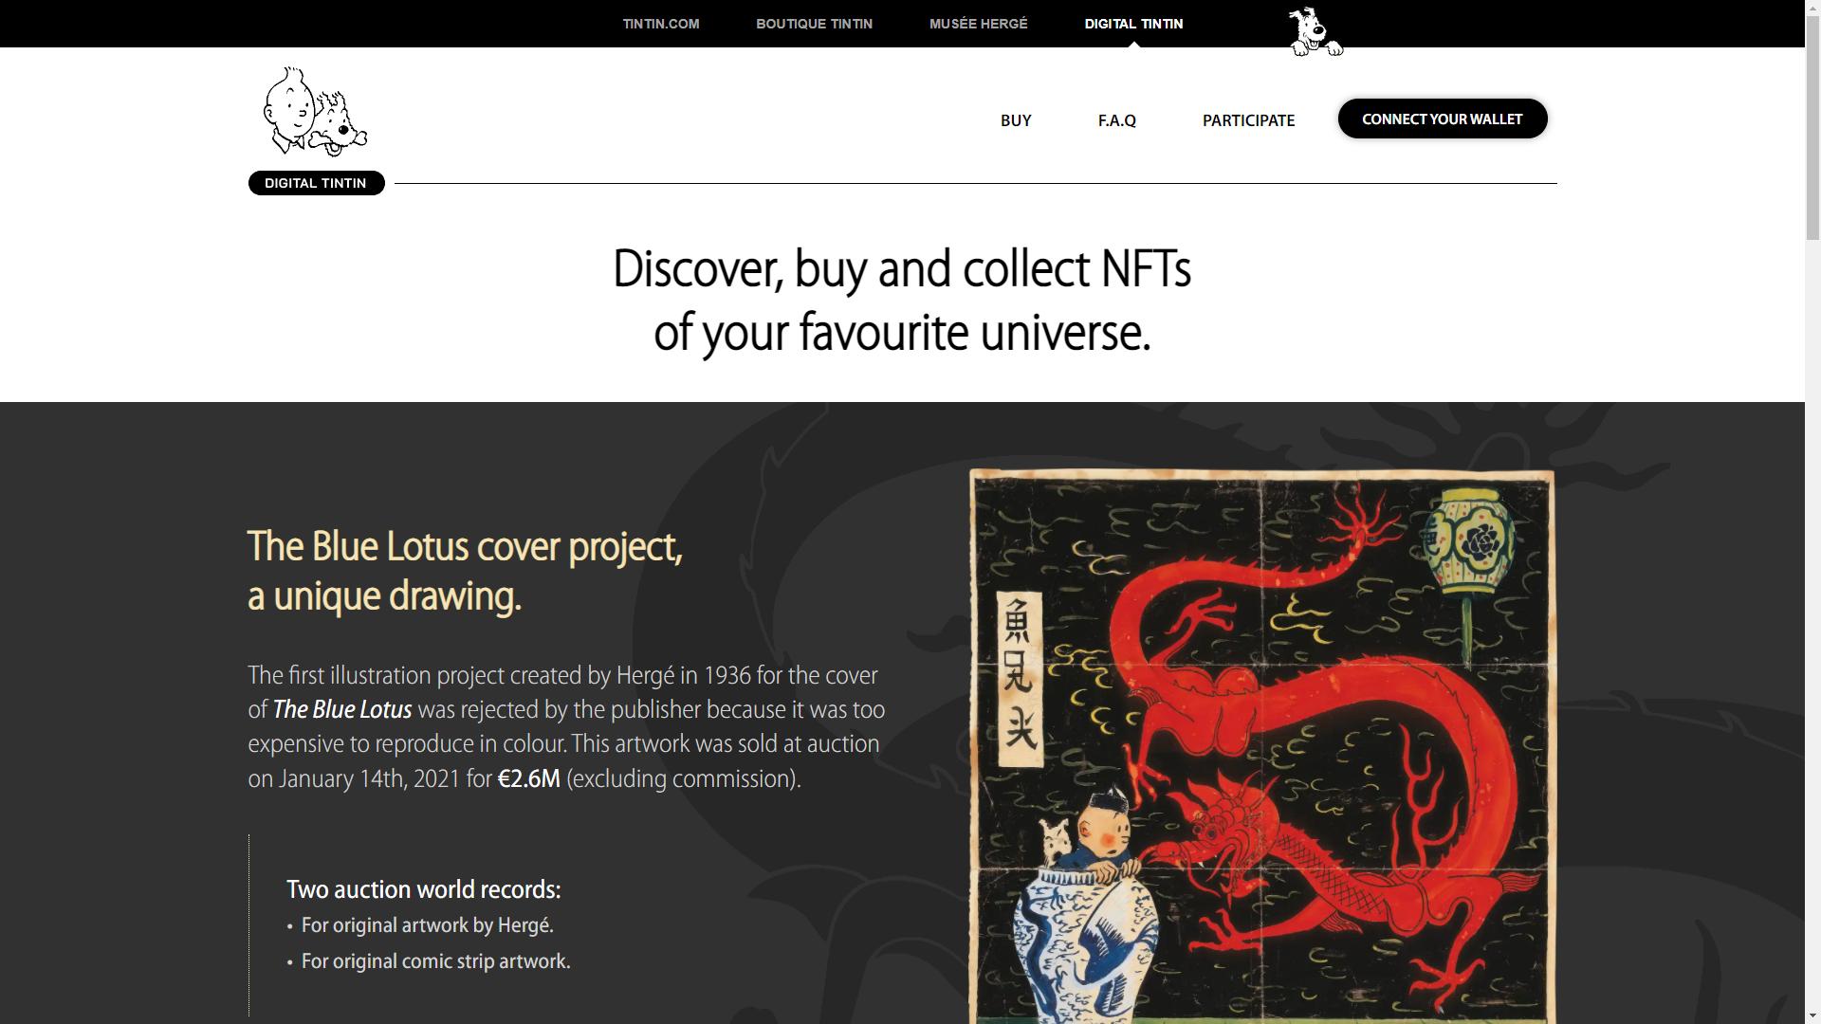
Task: Open the TINTIN.COM top link
Action: tap(661, 24)
